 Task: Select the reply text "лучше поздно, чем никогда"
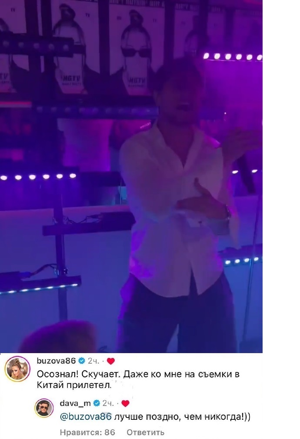click(177, 417)
